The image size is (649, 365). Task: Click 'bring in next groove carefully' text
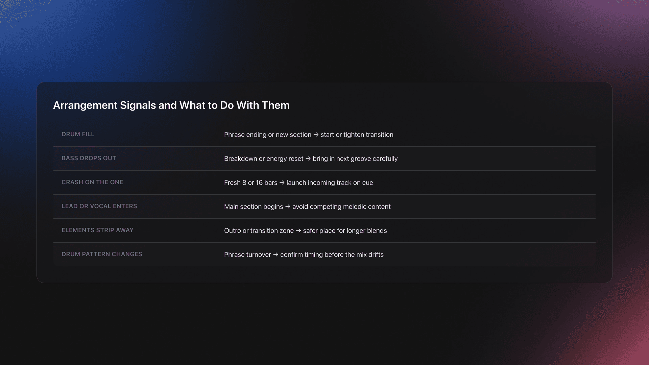coord(355,159)
